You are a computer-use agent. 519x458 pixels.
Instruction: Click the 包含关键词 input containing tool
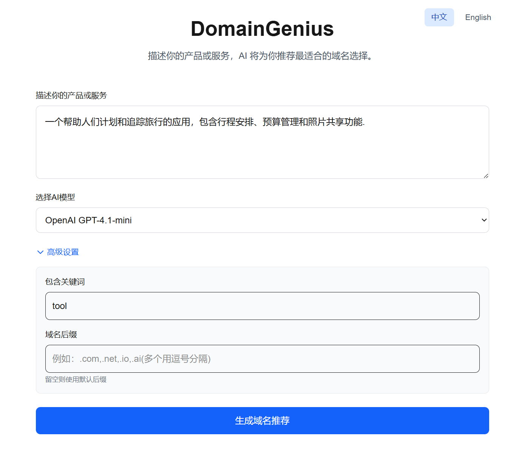tap(263, 306)
